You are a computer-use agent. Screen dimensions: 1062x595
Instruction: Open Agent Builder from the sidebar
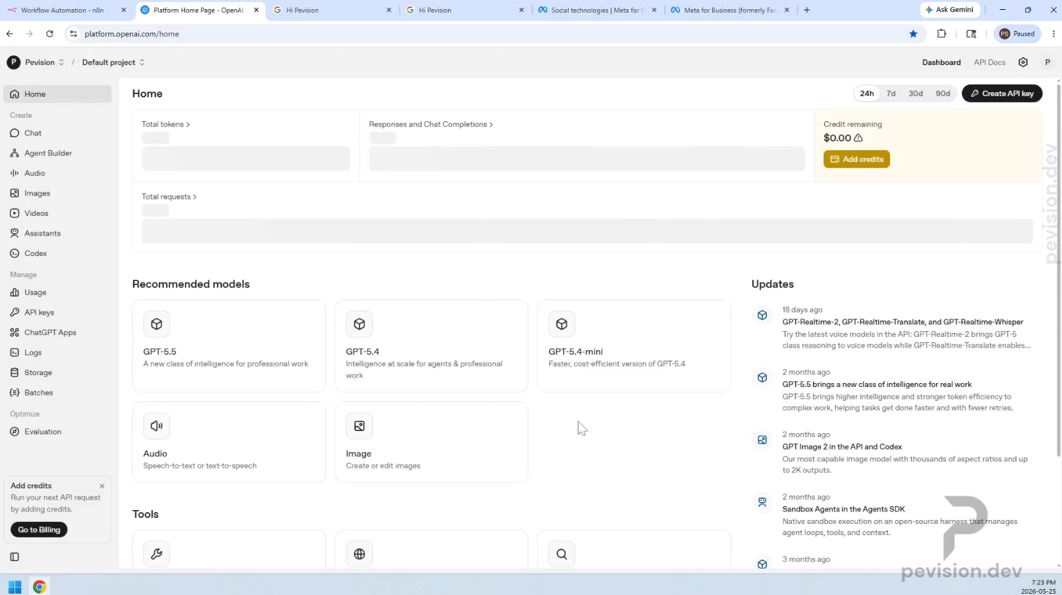(57, 153)
